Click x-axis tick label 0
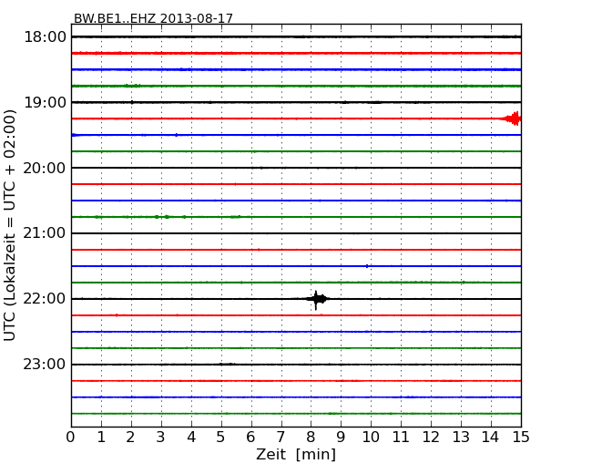The width and height of the screenshot is (592, 474). [x=71, y=437]
